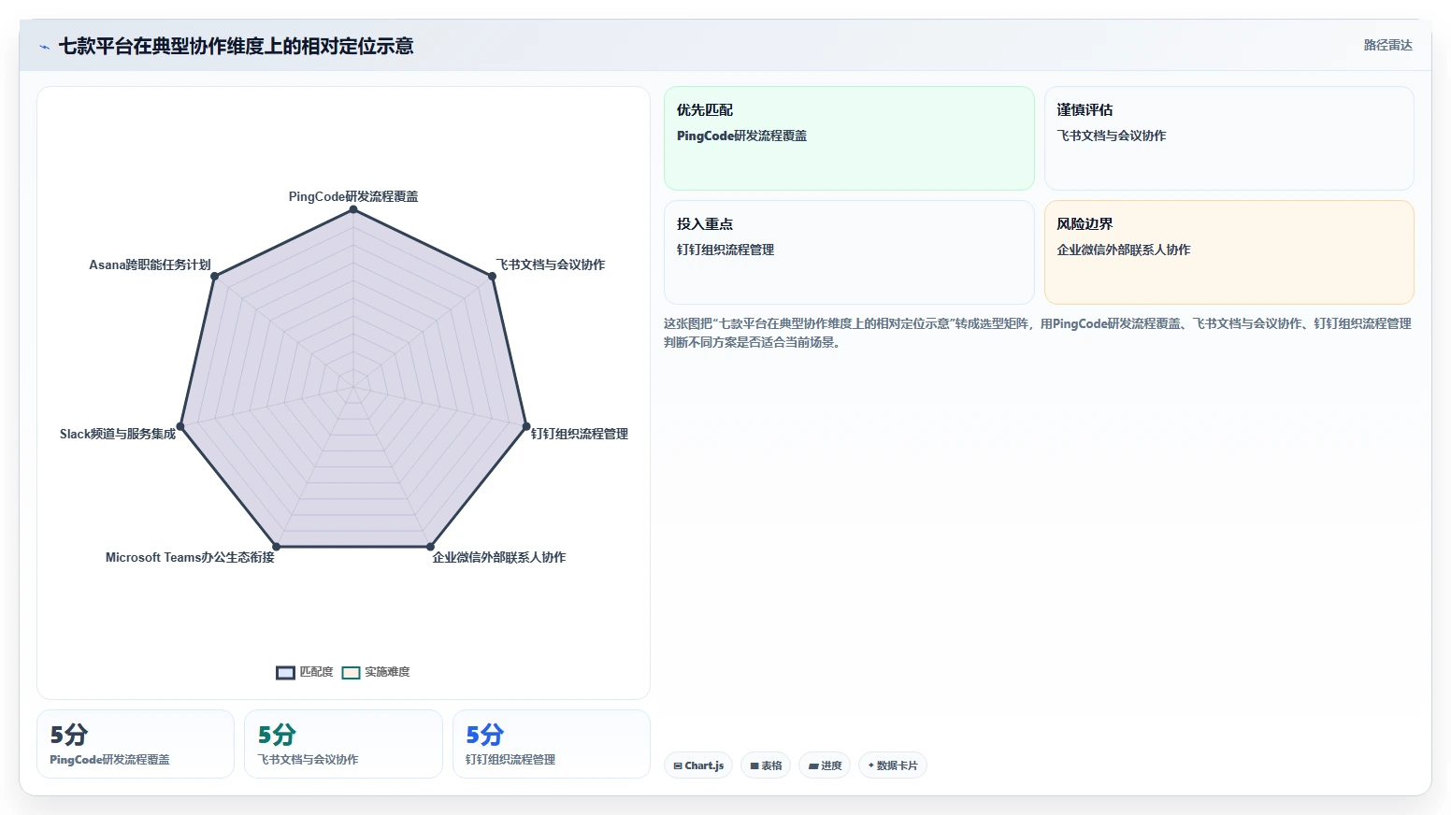The height and width of the screenshot is (815, 1451).
Task: Click the 飞书文档与会议协作 axis label
Action: [x=551, y=265]
